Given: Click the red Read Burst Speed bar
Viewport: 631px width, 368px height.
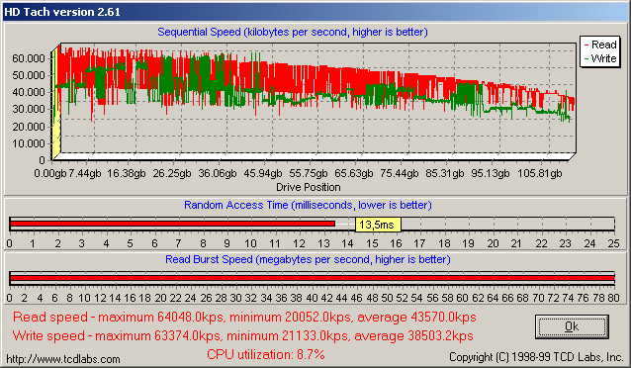Looking at the screenshot, I should [x=313, y=278].
